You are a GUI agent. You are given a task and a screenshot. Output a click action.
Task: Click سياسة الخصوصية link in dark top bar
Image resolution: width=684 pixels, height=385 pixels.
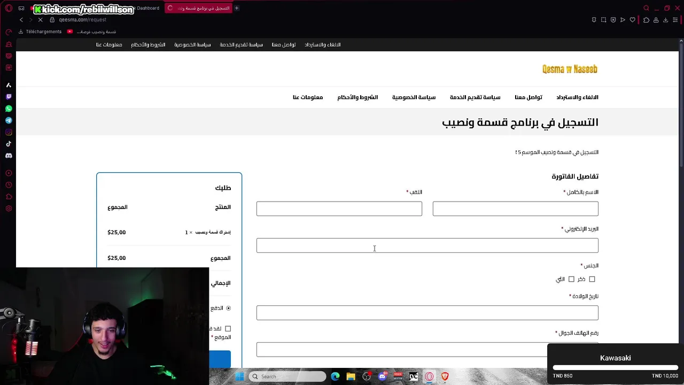[192, 45]
